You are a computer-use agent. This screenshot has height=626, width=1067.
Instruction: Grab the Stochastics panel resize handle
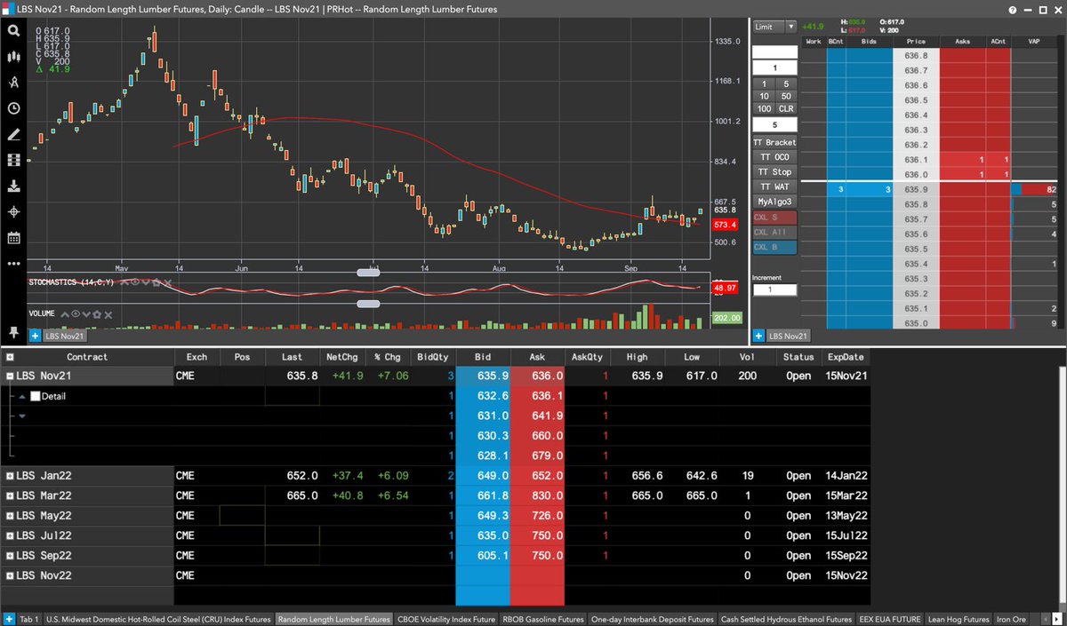(x=368, y=273)
